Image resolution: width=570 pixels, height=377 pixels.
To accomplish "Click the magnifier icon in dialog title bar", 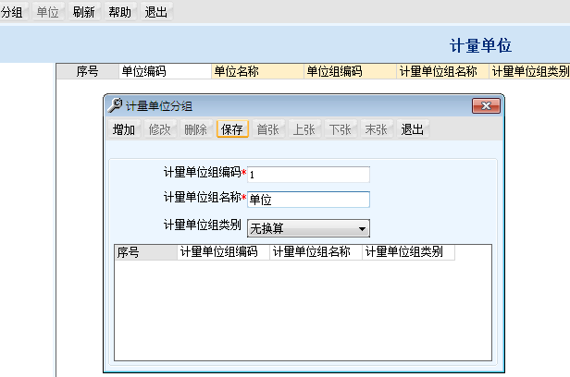I will coord(115,105).
